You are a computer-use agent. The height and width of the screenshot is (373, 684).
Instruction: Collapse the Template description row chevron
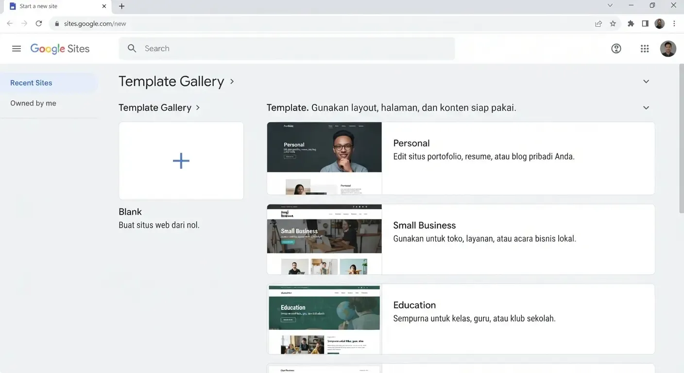(646, 108)
